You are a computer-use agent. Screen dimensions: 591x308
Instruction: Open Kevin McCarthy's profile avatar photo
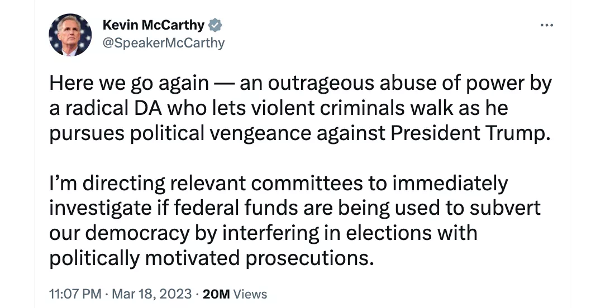pos(70,35)
